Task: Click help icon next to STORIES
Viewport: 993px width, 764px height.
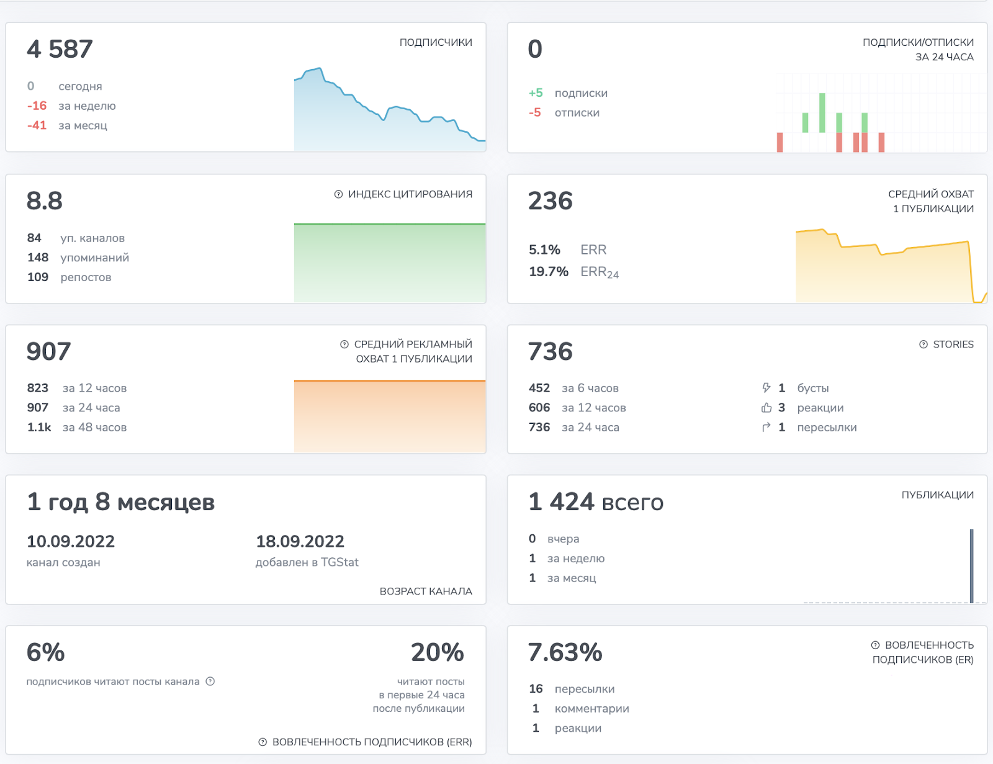Action: click(923, 344)
